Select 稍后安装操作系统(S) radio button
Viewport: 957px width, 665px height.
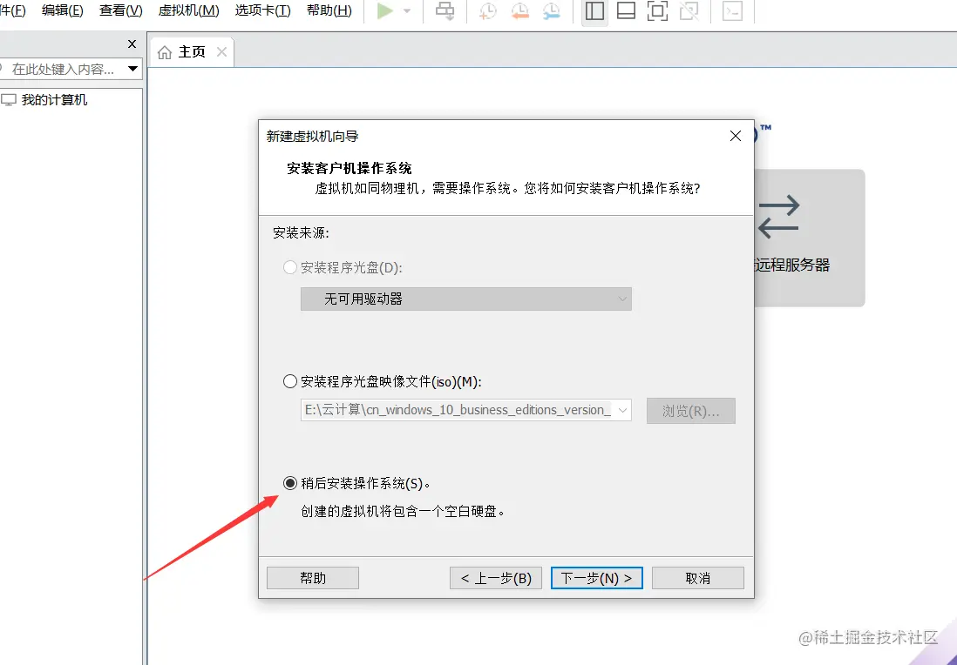tap(290, 483)
